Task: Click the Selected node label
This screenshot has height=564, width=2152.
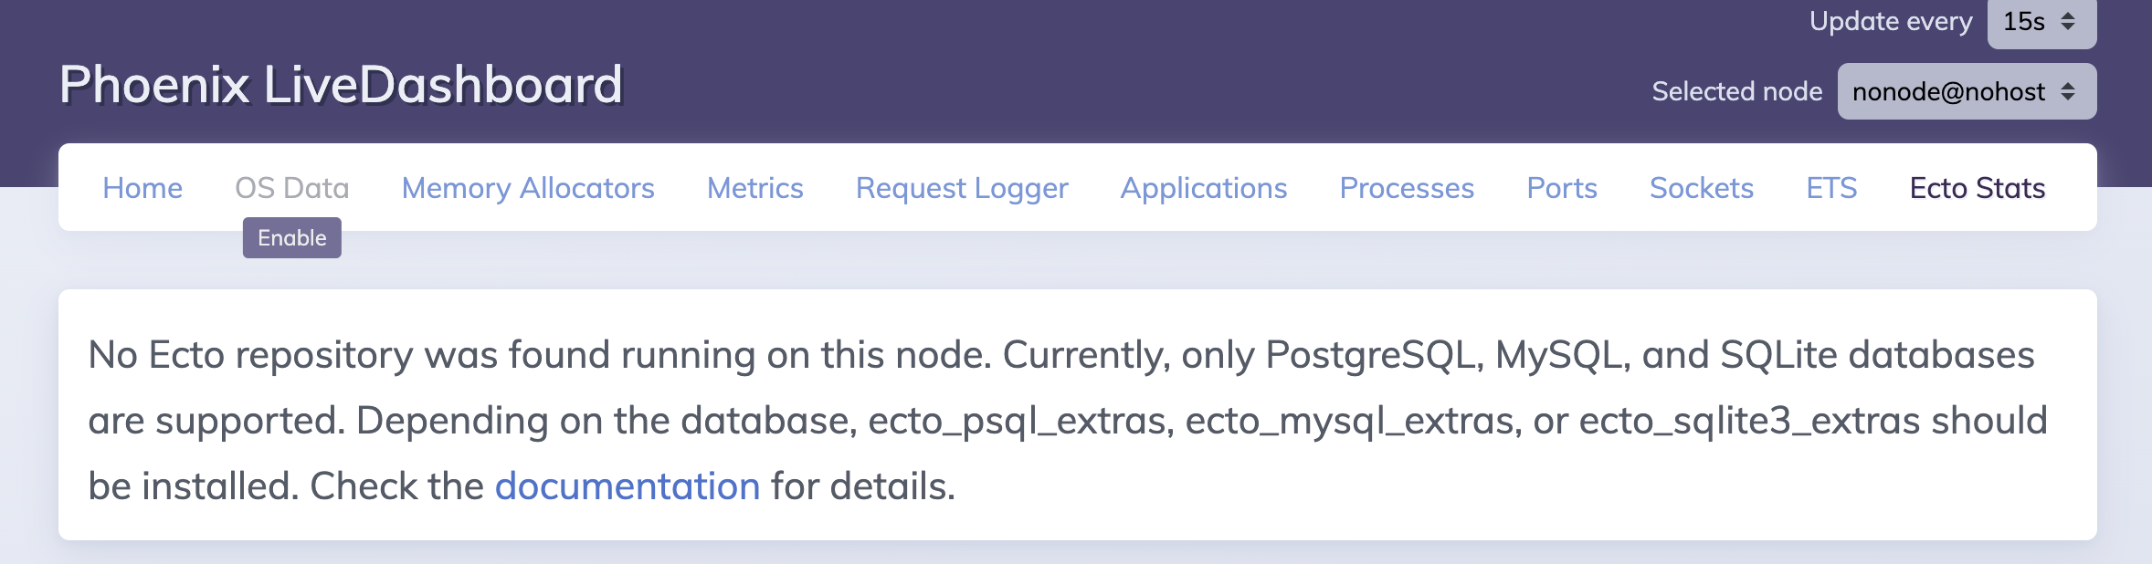Action: 1736,91
